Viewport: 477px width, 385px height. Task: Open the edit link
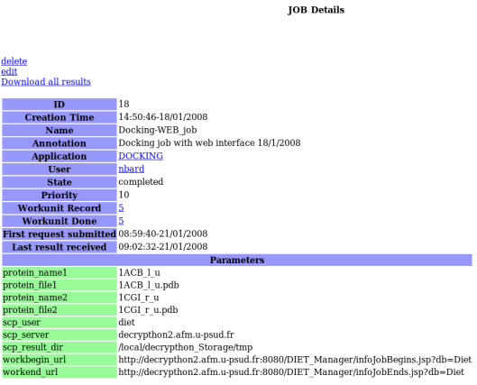(x=9, y=71)
